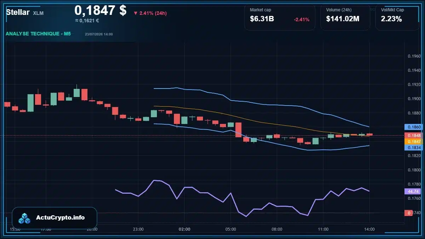Click the Vol/Mkt Cap value 2.23%
This screenshot has height=239, width=425.
[x=391, y=19]
